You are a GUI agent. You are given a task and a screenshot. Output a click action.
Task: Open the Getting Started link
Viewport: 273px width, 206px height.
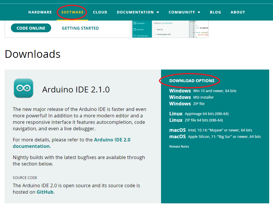coord(80,28)
